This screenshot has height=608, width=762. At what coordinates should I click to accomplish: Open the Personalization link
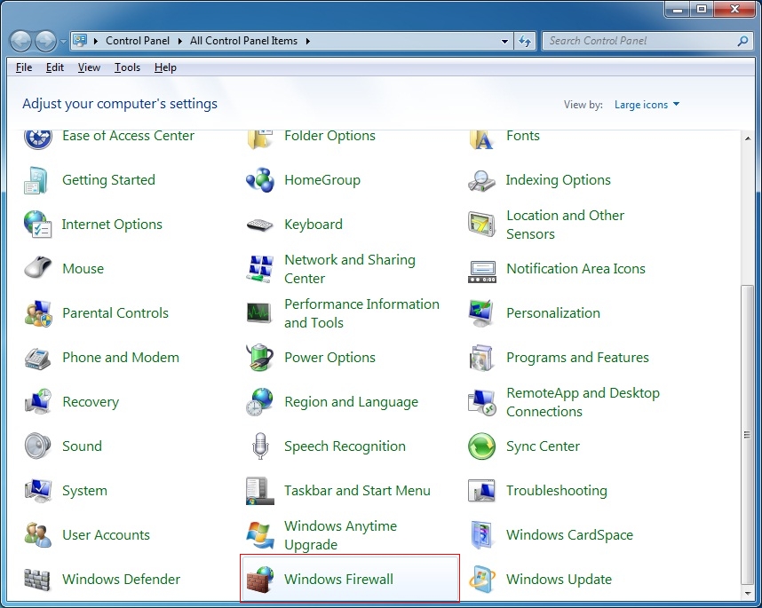click(553, 313)
